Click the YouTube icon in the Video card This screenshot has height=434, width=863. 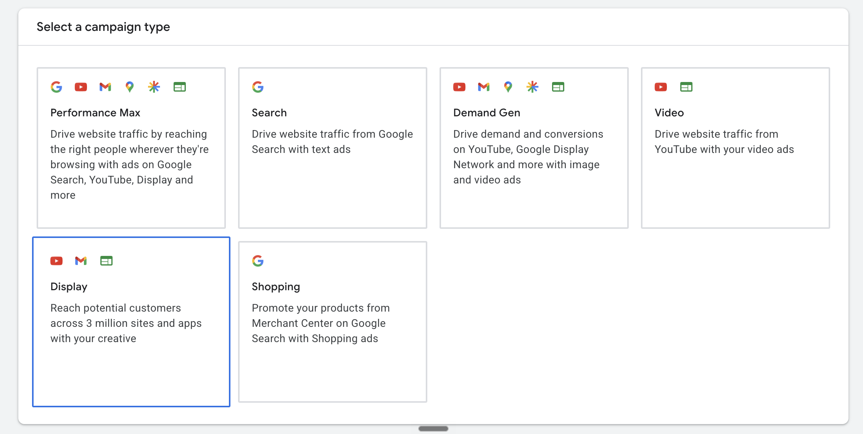pos(661,87)
